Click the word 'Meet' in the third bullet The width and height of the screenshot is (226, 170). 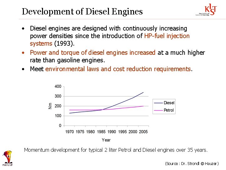(37, 69)
